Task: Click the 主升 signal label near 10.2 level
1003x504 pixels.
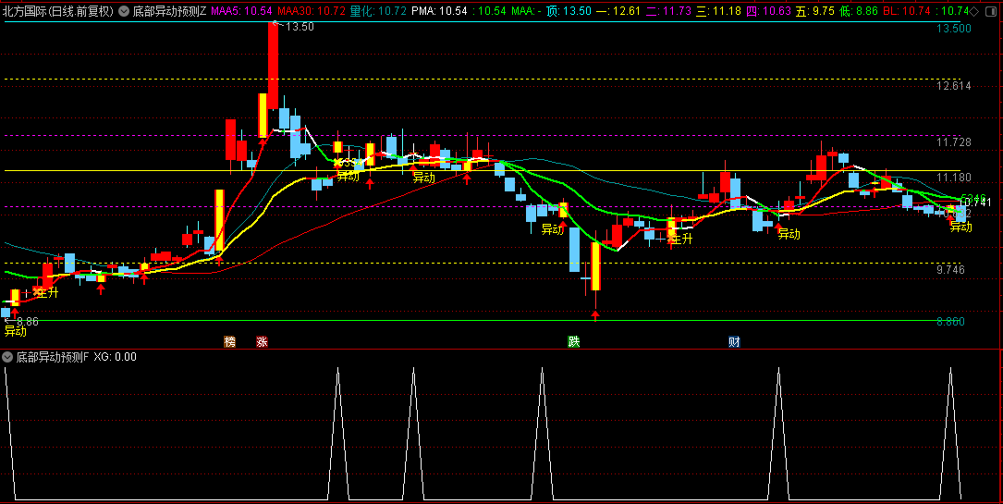Action: click(x=681, y=240)
